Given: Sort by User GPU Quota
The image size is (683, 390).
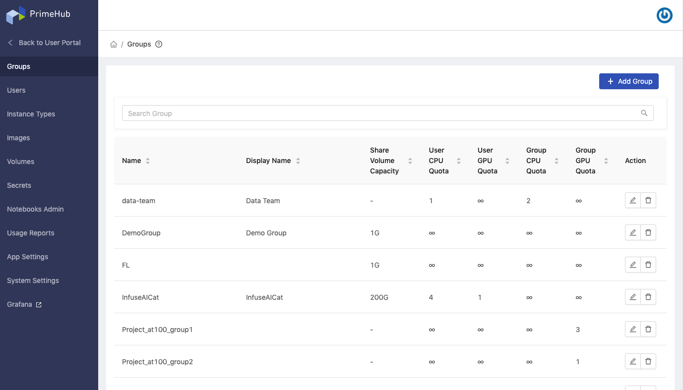Looking at the screenshot, I should (507, 161).
